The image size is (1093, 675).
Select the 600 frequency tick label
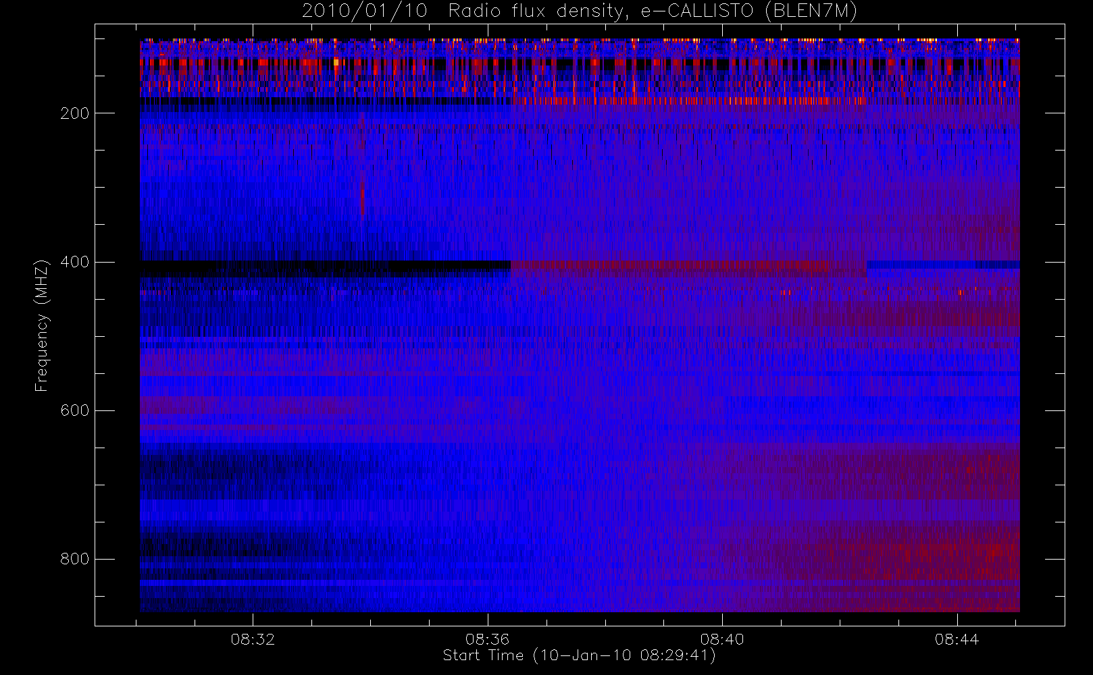coord(74,410)
